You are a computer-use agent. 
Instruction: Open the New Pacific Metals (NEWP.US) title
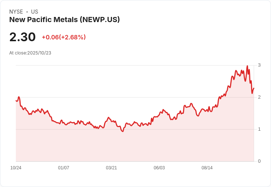click(x=64, y=20)
